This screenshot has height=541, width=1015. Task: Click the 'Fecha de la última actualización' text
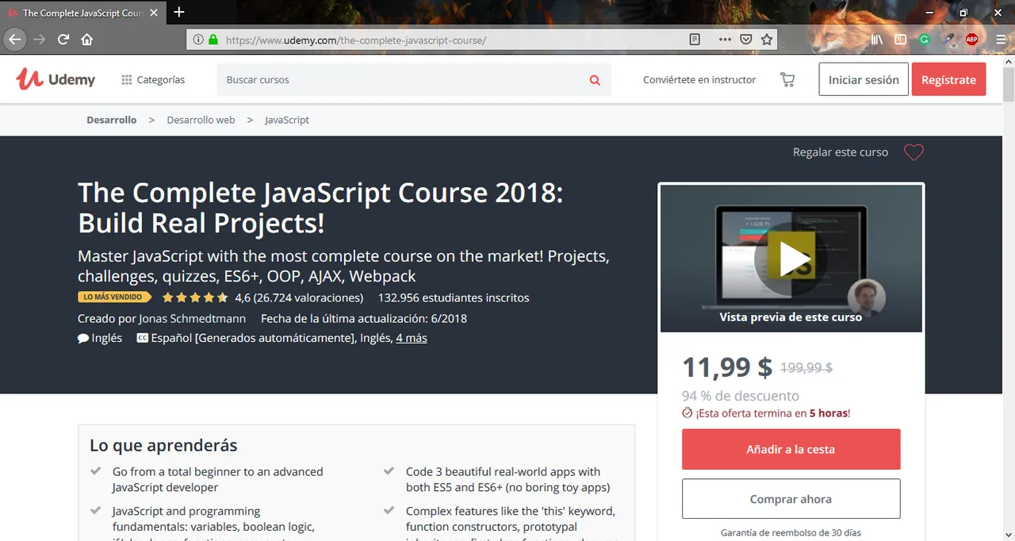pos(364,318)
